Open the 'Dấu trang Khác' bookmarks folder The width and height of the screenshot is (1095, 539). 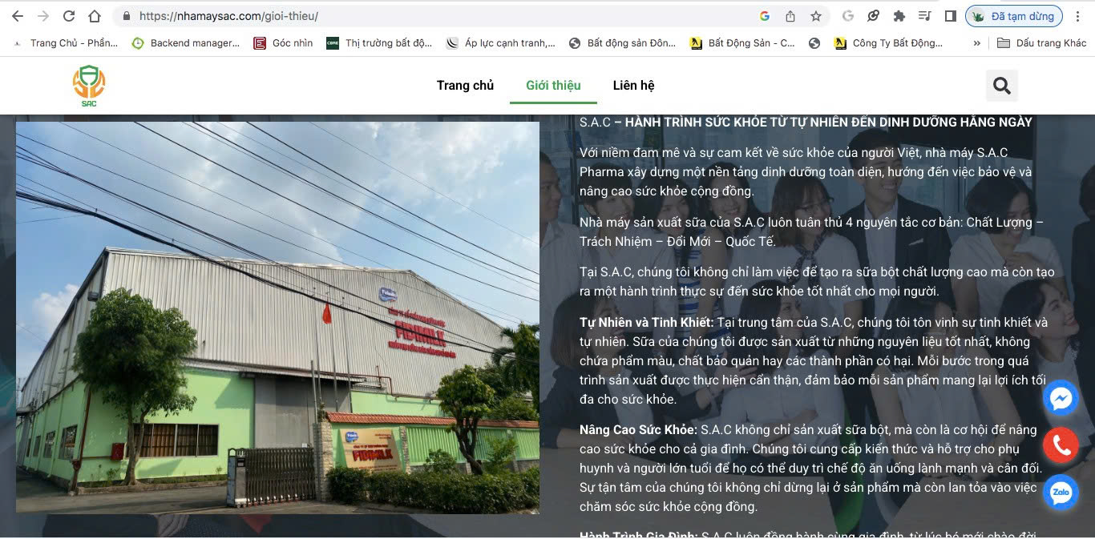click(x=1041, y=43)
